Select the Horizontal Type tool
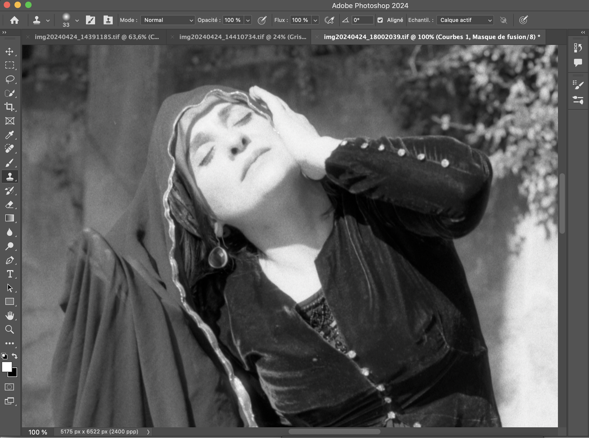589x438 pixels. 10,274
